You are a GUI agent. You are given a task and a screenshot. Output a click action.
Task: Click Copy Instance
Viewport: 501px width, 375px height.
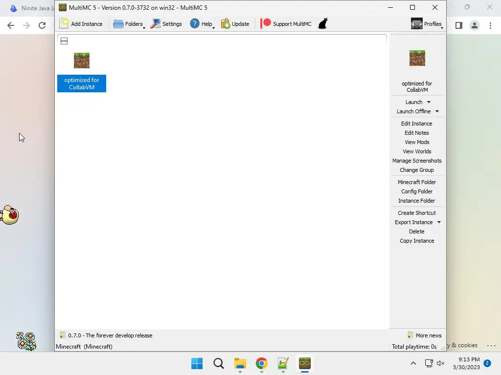click(x=417, y=241)
